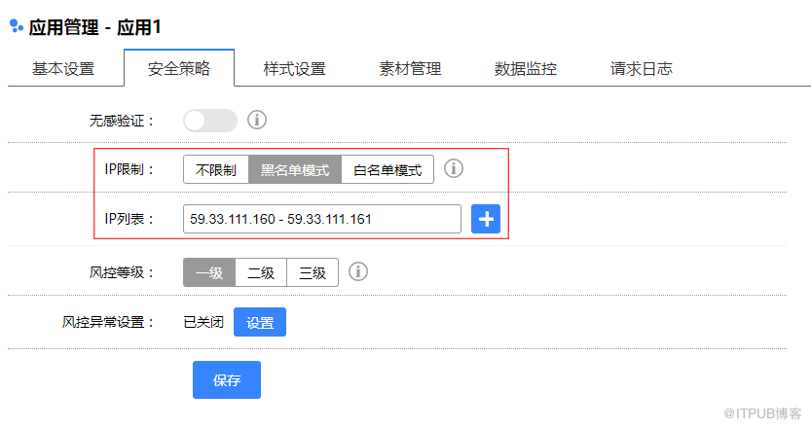Viewport: 811px width, 428px height.
Task: Switch to 样式设置 tab
Action: (x=294, y=68)
